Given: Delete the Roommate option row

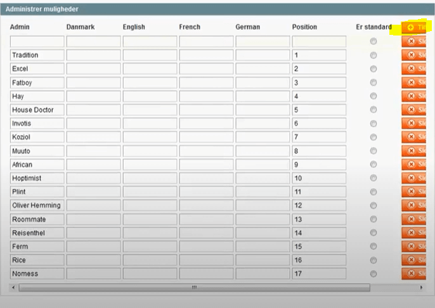Looking at the screenshot, I should pos(413,219).
